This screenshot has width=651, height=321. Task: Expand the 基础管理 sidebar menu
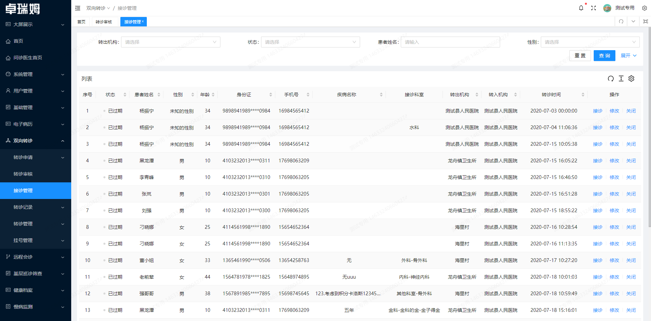click(36, 107)
